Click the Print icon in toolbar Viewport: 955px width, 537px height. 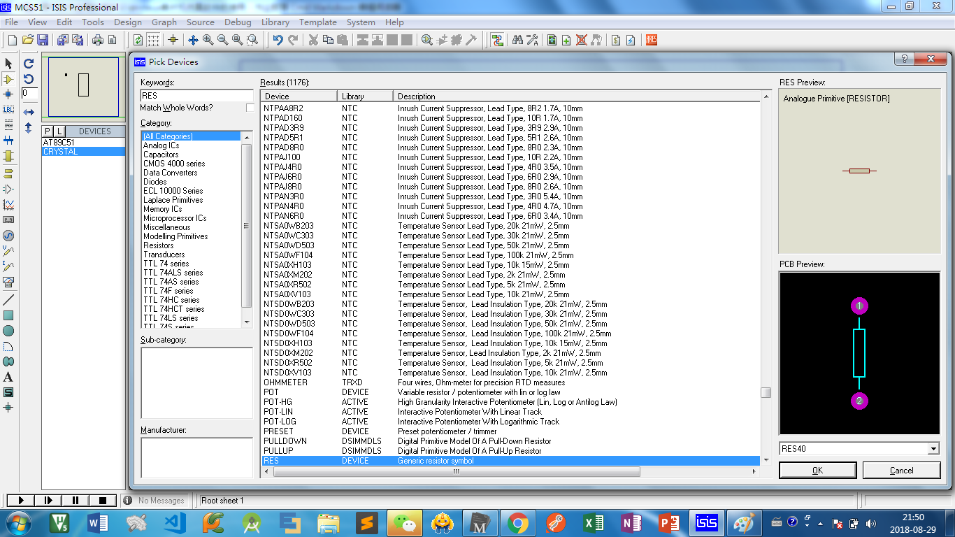[x=98, y=40]
